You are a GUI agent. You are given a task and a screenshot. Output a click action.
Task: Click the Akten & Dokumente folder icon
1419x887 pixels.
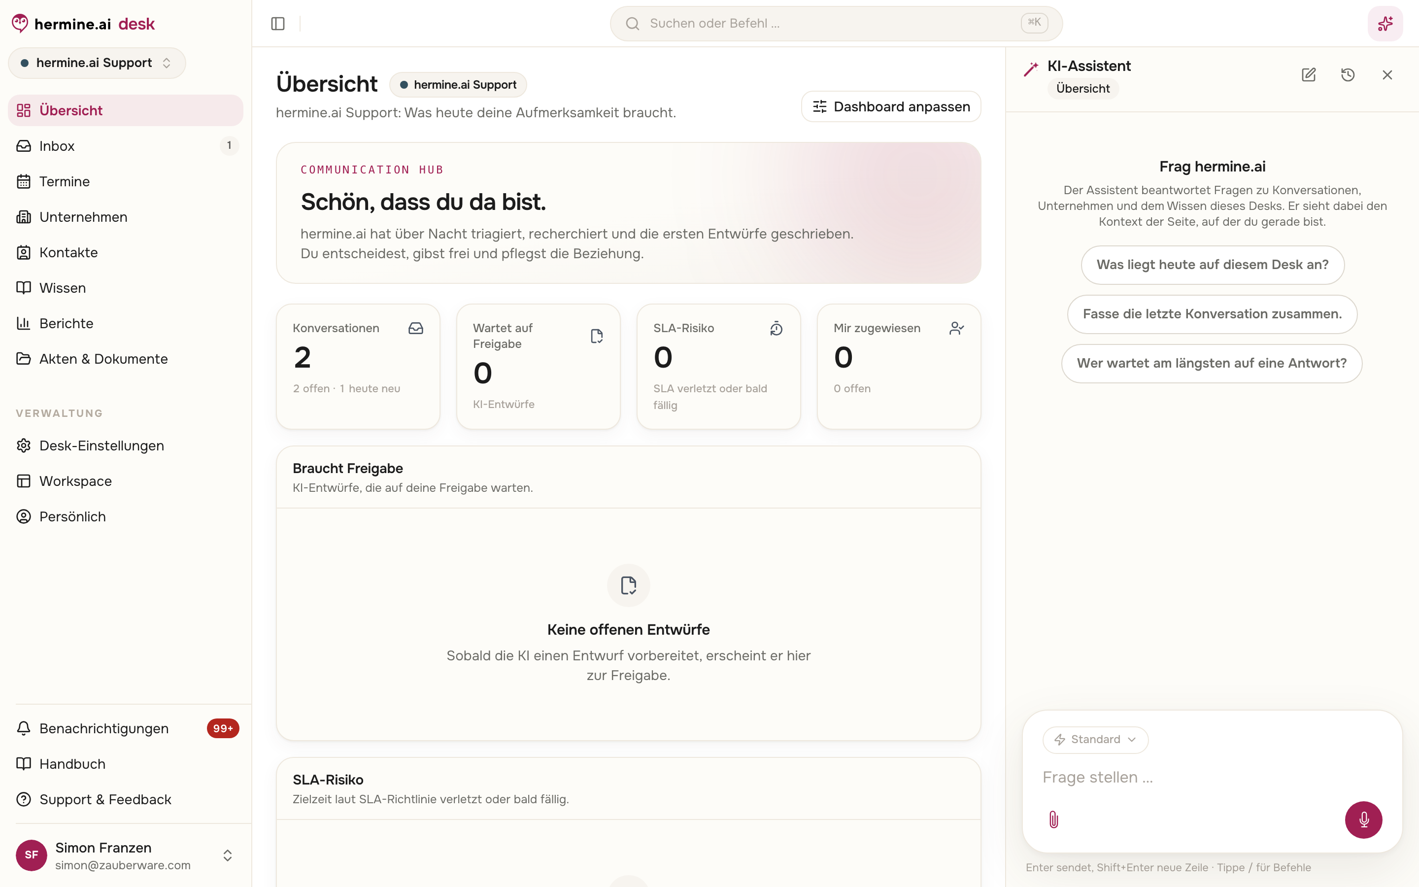(x=24, y=359)
